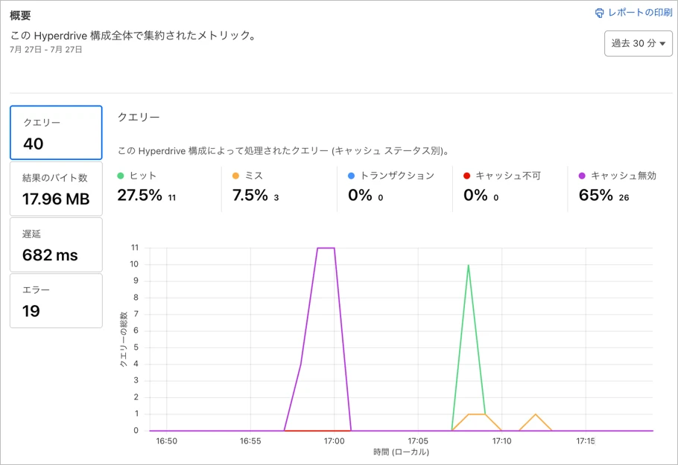Open the 遅延 metric tab
This screenshot has height=465, width=678.
(56, 245)
